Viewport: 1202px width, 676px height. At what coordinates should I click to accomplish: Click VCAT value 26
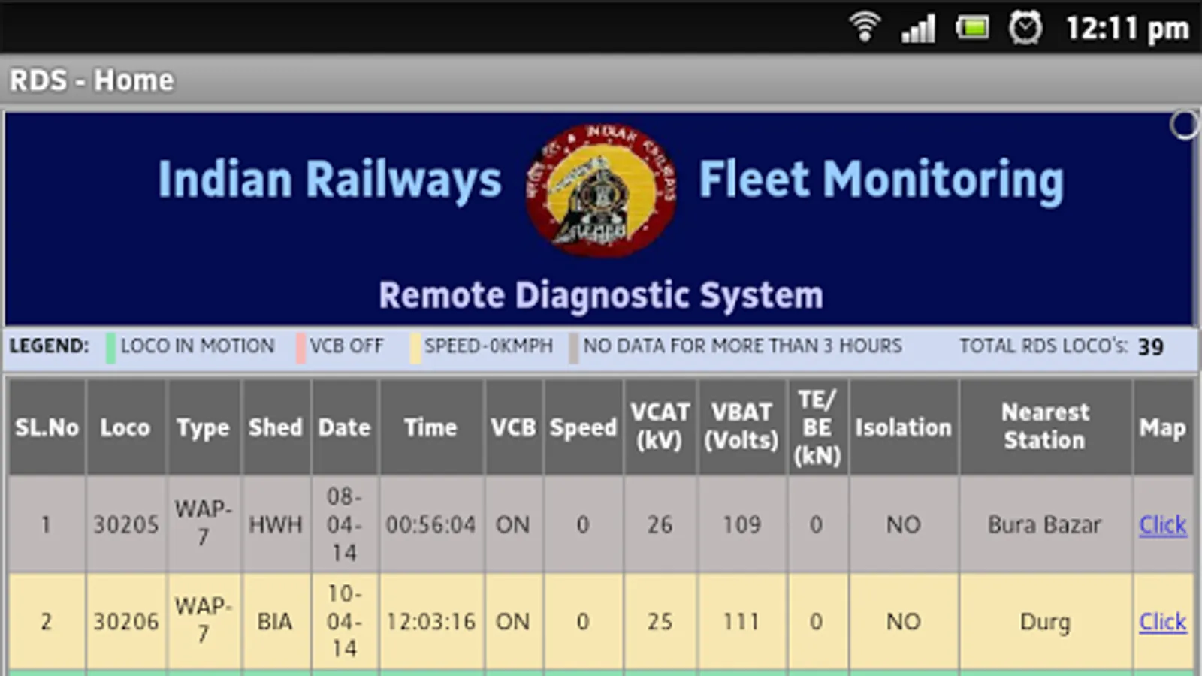tap(660, 524)
